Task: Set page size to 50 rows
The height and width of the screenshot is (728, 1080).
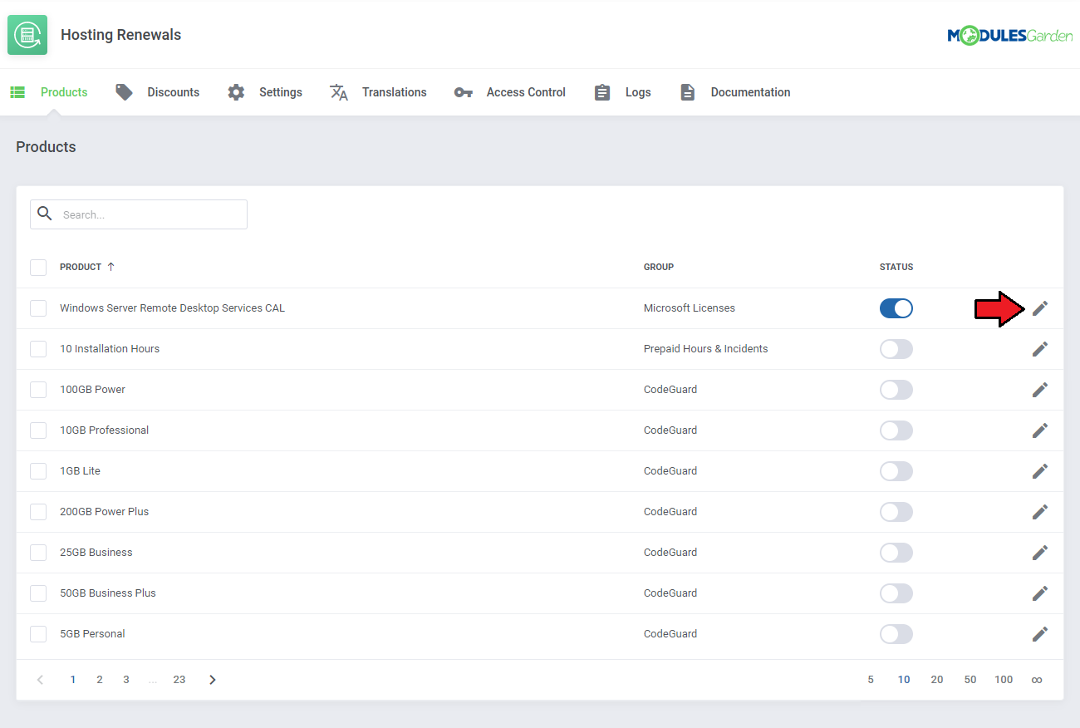Action: tap(970, 680)
